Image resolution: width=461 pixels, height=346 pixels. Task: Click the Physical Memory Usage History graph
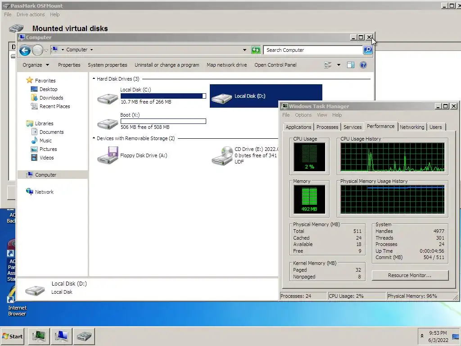pos(392,199)
